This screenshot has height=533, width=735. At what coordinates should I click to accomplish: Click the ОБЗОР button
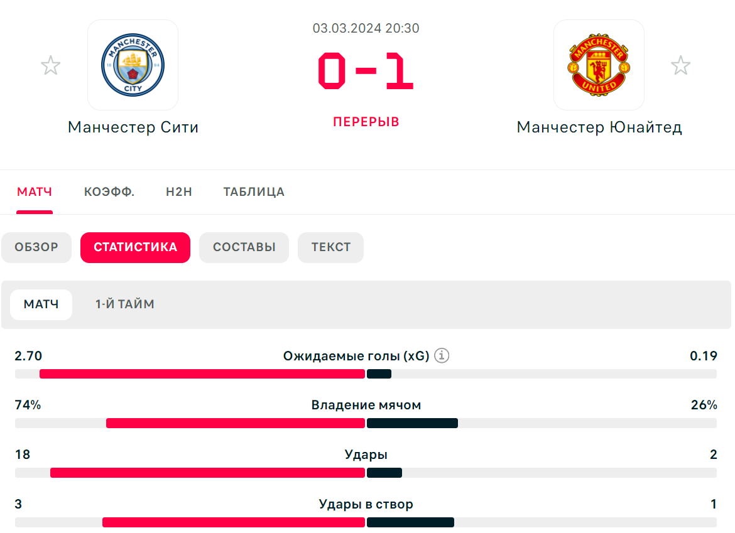[36, 247]
